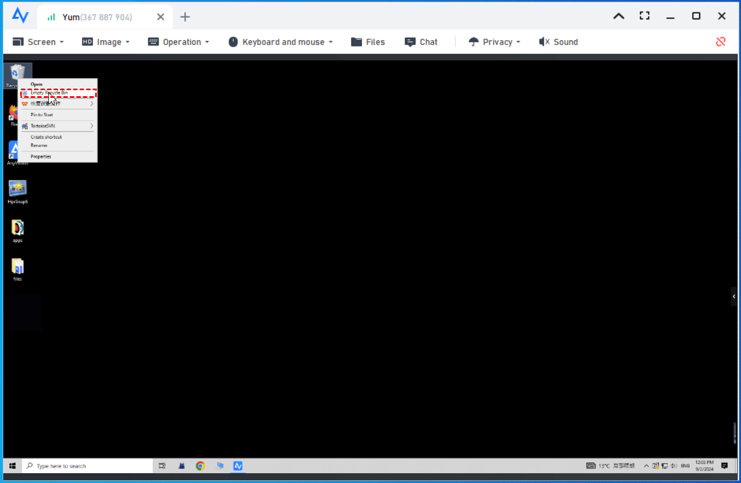Expand the side panel arrow on right edge
The width and height of the screenshot is (741, 483).
[x=734, y=297]
